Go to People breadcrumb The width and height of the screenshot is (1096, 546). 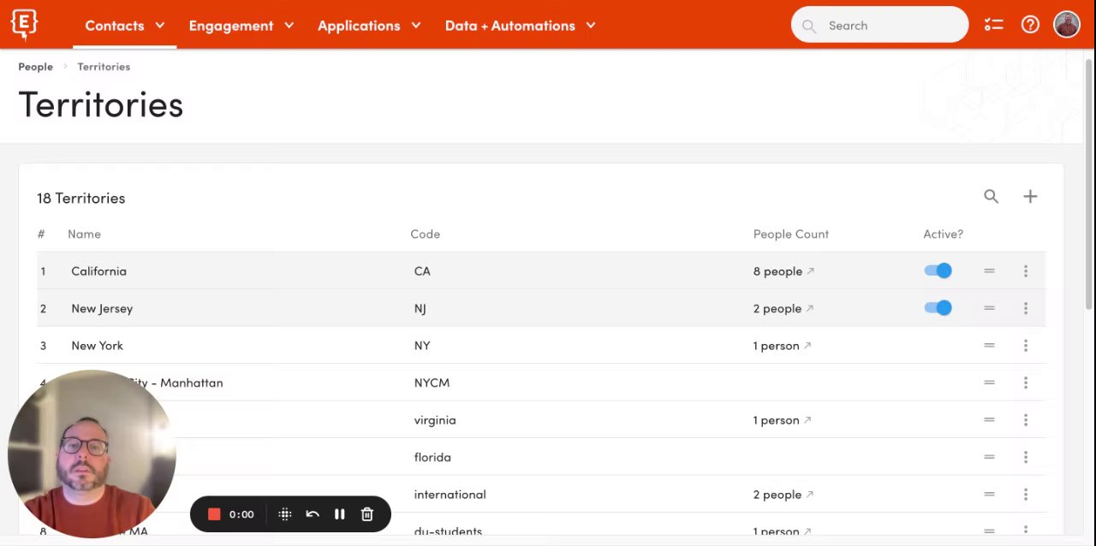pos(35,67)
